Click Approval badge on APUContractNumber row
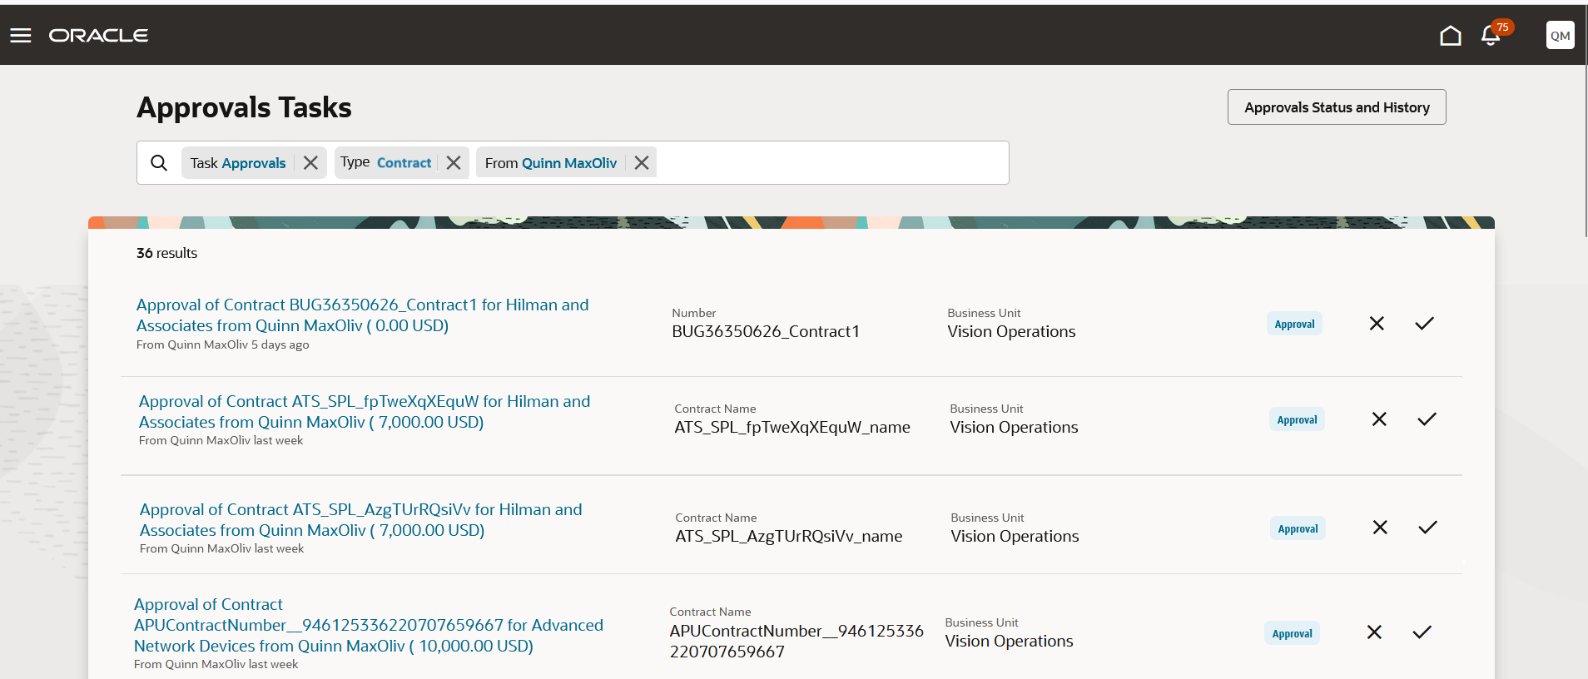 coord(1292,633)
